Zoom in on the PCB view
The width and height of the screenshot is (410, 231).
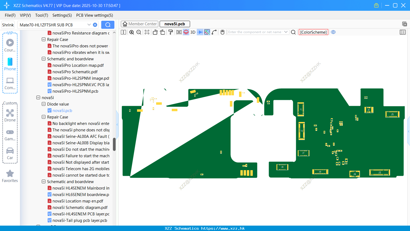(132, 32)
